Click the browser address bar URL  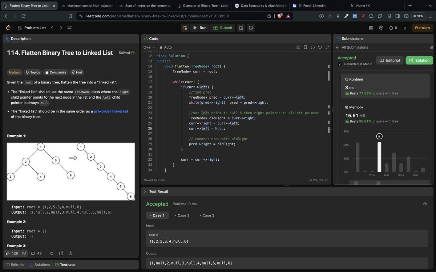157,16
